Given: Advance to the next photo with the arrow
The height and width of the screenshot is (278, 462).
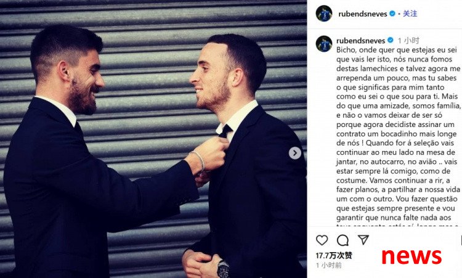Looking at the screenshot, I should click(294, 153).
